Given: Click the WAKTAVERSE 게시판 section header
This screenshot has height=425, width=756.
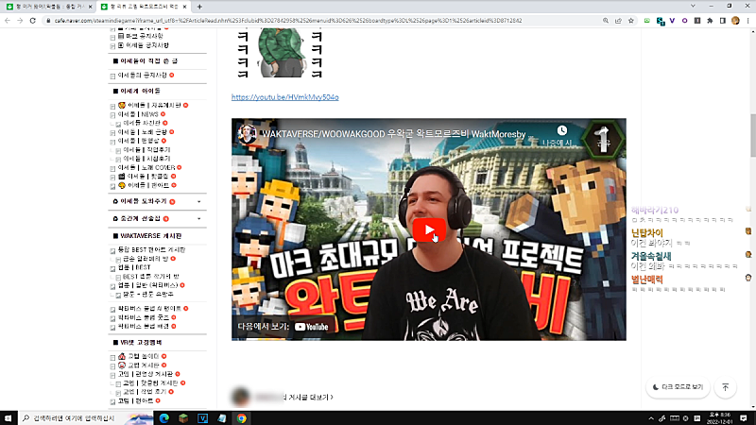Looking at the screenshot, I should [x=151, y=236].
